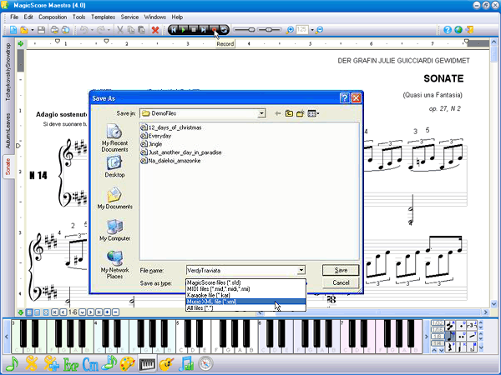Choose Music XML file type option

245,302
